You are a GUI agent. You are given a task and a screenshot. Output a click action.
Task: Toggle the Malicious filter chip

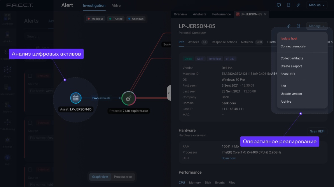tap(95, 19)
